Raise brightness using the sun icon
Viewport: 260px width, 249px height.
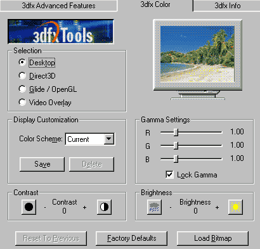(x=235, y=207)
